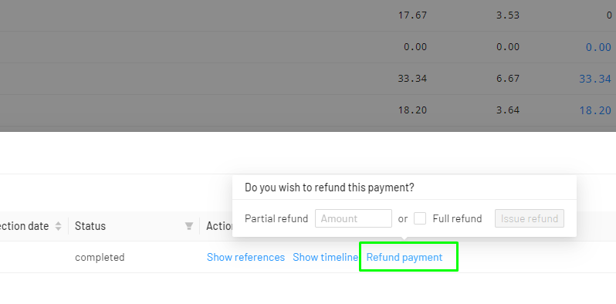Select the 'Full refund' label text

[457, 219]
